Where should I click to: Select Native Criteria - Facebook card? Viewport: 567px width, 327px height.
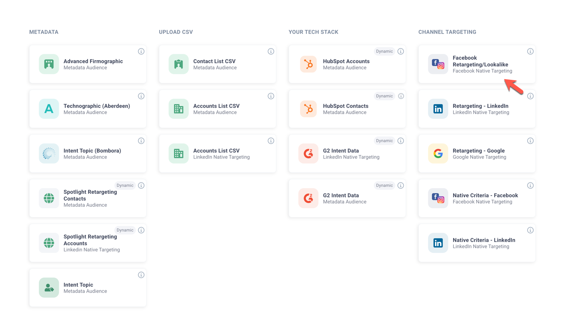point(477,198)
